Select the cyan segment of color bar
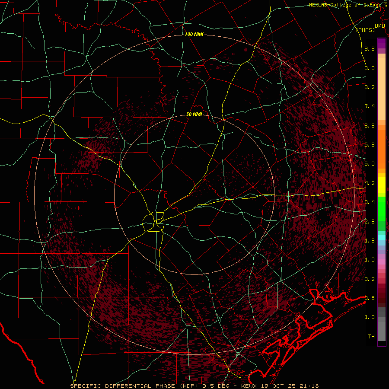 382,238
